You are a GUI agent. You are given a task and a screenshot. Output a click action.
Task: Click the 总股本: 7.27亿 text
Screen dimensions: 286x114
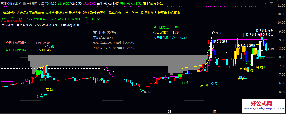pyautogui.click(x=26, y=19)
